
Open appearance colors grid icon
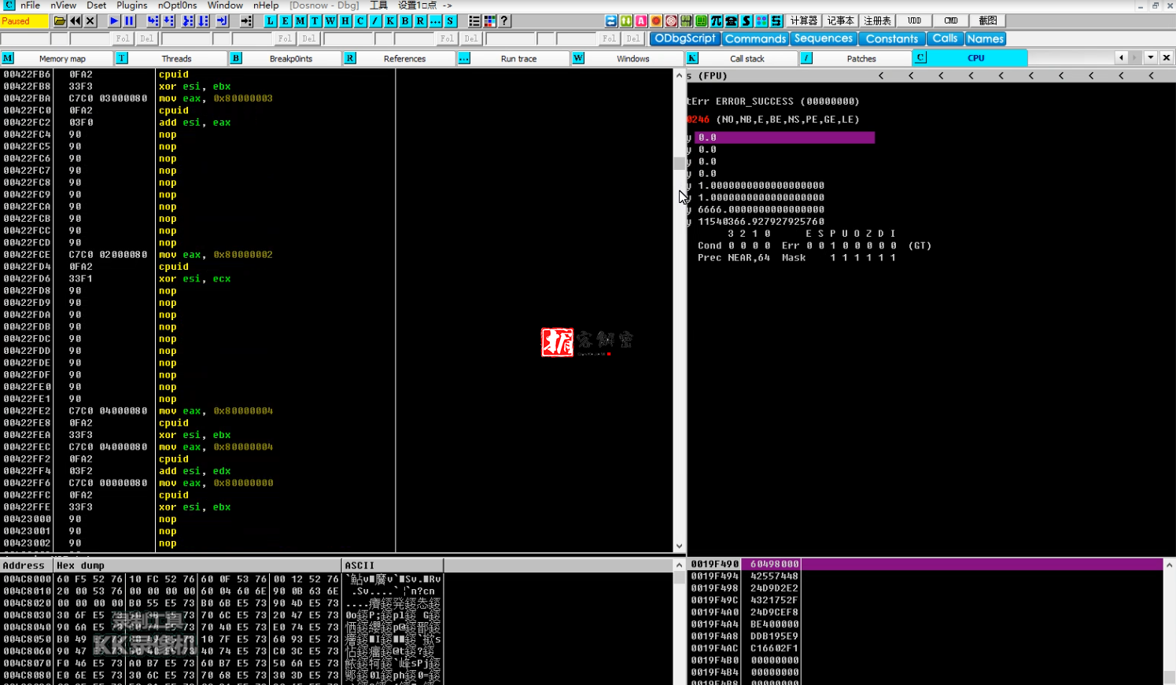pyautogui.click(x=489, y=20)
